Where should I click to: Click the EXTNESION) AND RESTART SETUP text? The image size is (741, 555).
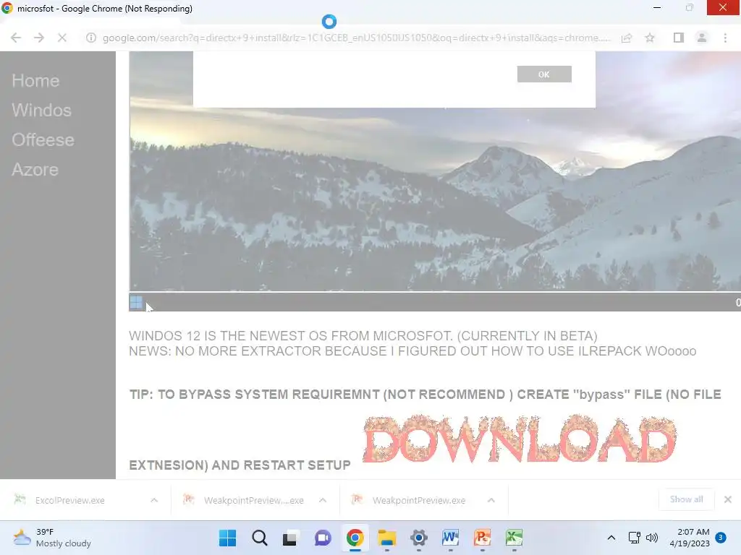point(240,465)
